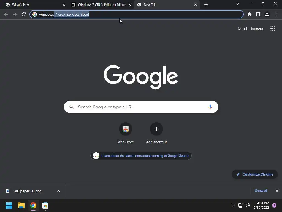Screen dimensions: 282x212
Task: Open Chrome's three-dot menu
Action: [276, 14]
